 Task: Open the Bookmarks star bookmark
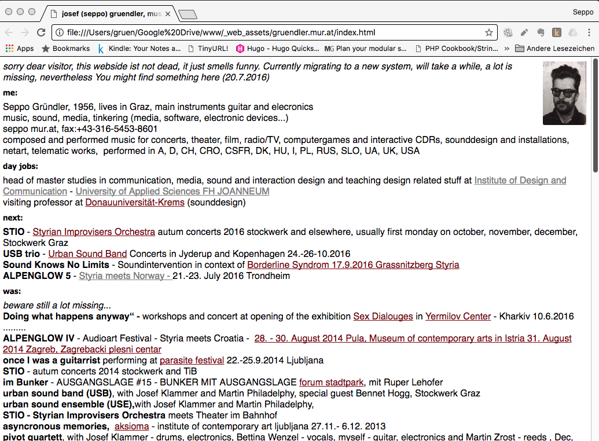[x=66, y=49]
